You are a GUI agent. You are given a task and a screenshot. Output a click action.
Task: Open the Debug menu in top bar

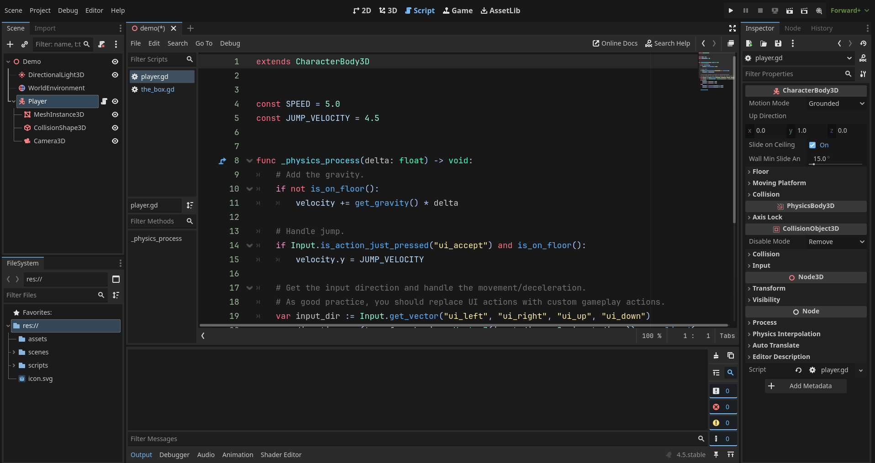(x=68, y=10)
